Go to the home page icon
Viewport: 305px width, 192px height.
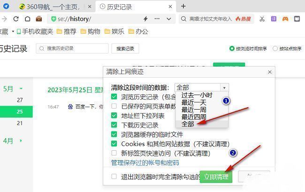[x=28, y=19]
